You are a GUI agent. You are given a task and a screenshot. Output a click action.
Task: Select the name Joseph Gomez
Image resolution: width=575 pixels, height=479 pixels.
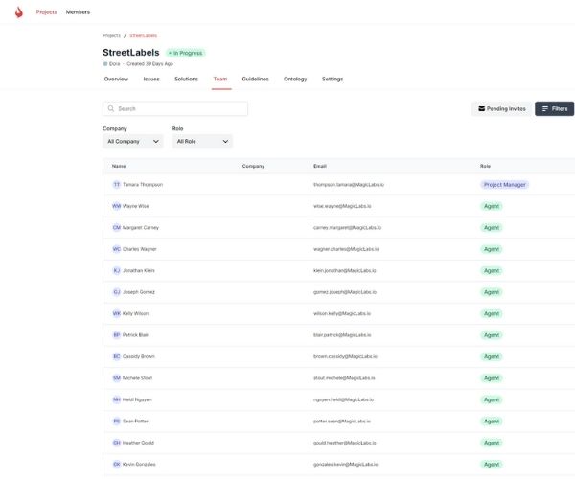pos(139,292)
